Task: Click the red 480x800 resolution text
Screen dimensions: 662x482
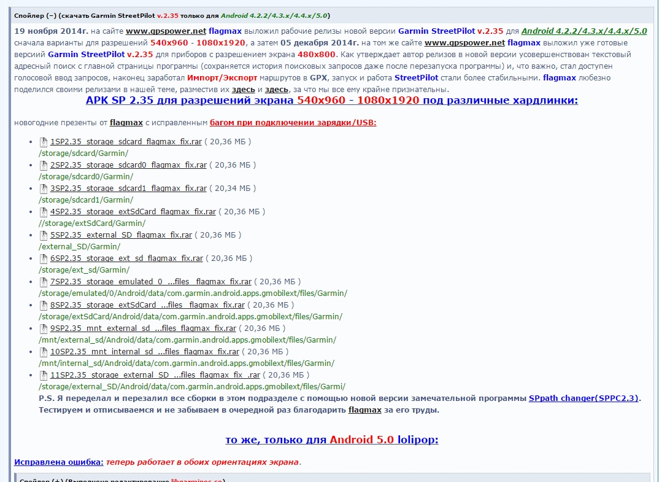Action: [316, 55]
